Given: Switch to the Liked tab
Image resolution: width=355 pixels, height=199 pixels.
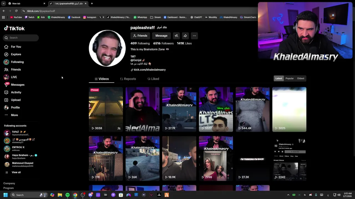Looking at the screenshot, I should point(153,79).
